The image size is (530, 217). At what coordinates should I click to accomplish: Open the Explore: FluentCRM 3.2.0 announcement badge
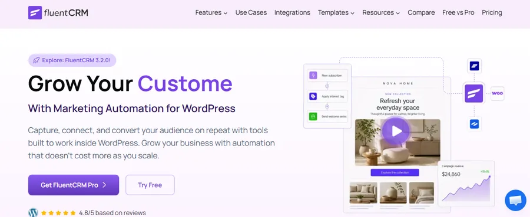pyautogui.click(x=72, y=60)
